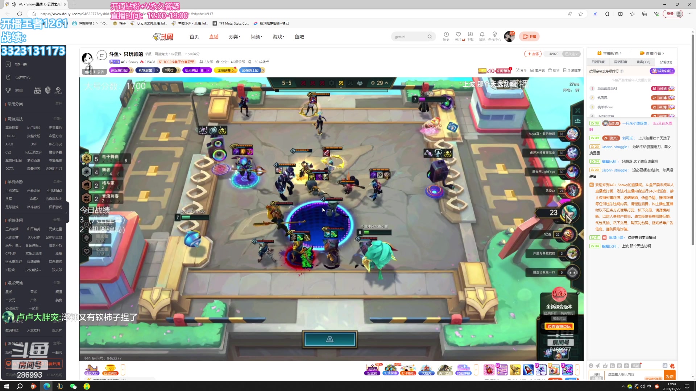Mute the tab using the speaker icon
Viewport: 696px width, 391px height.
coord(14,4)
